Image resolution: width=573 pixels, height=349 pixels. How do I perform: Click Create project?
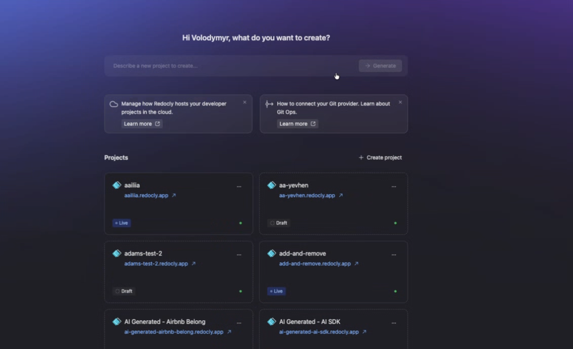pyautogui.click(x=380, y=157)
